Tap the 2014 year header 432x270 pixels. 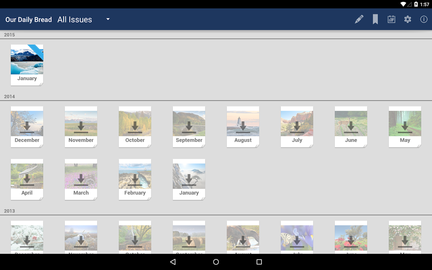9,97
